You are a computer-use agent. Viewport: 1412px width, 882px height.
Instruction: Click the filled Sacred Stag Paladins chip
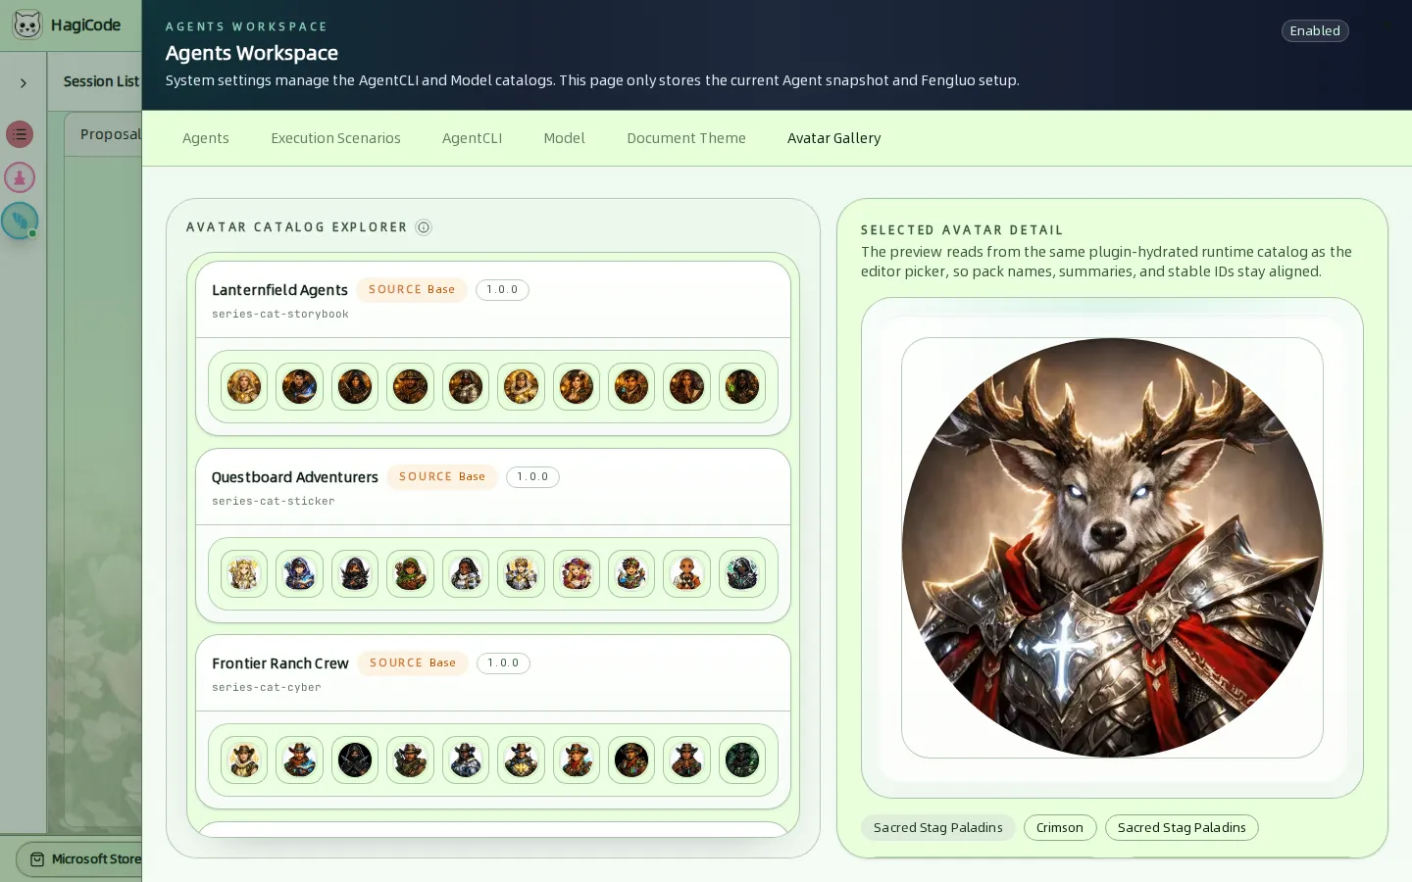937,828
